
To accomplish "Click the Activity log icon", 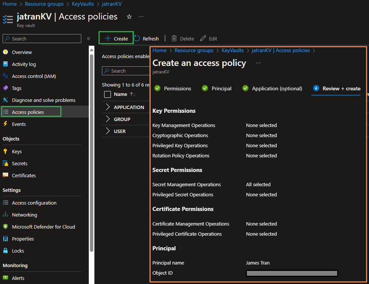I will click(5, 64).
